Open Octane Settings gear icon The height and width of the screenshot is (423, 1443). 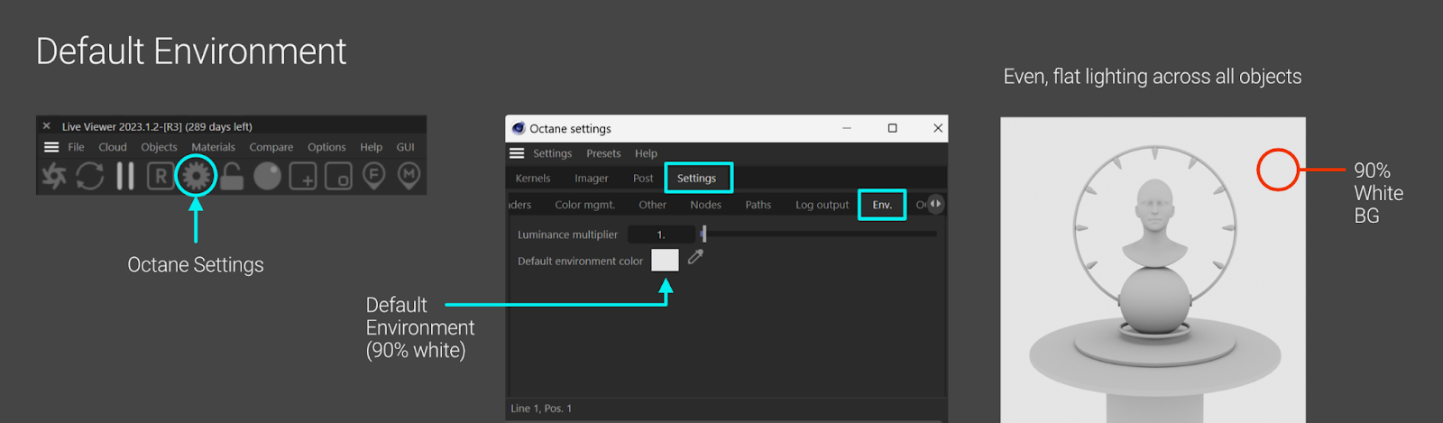(x=196, y=176)
